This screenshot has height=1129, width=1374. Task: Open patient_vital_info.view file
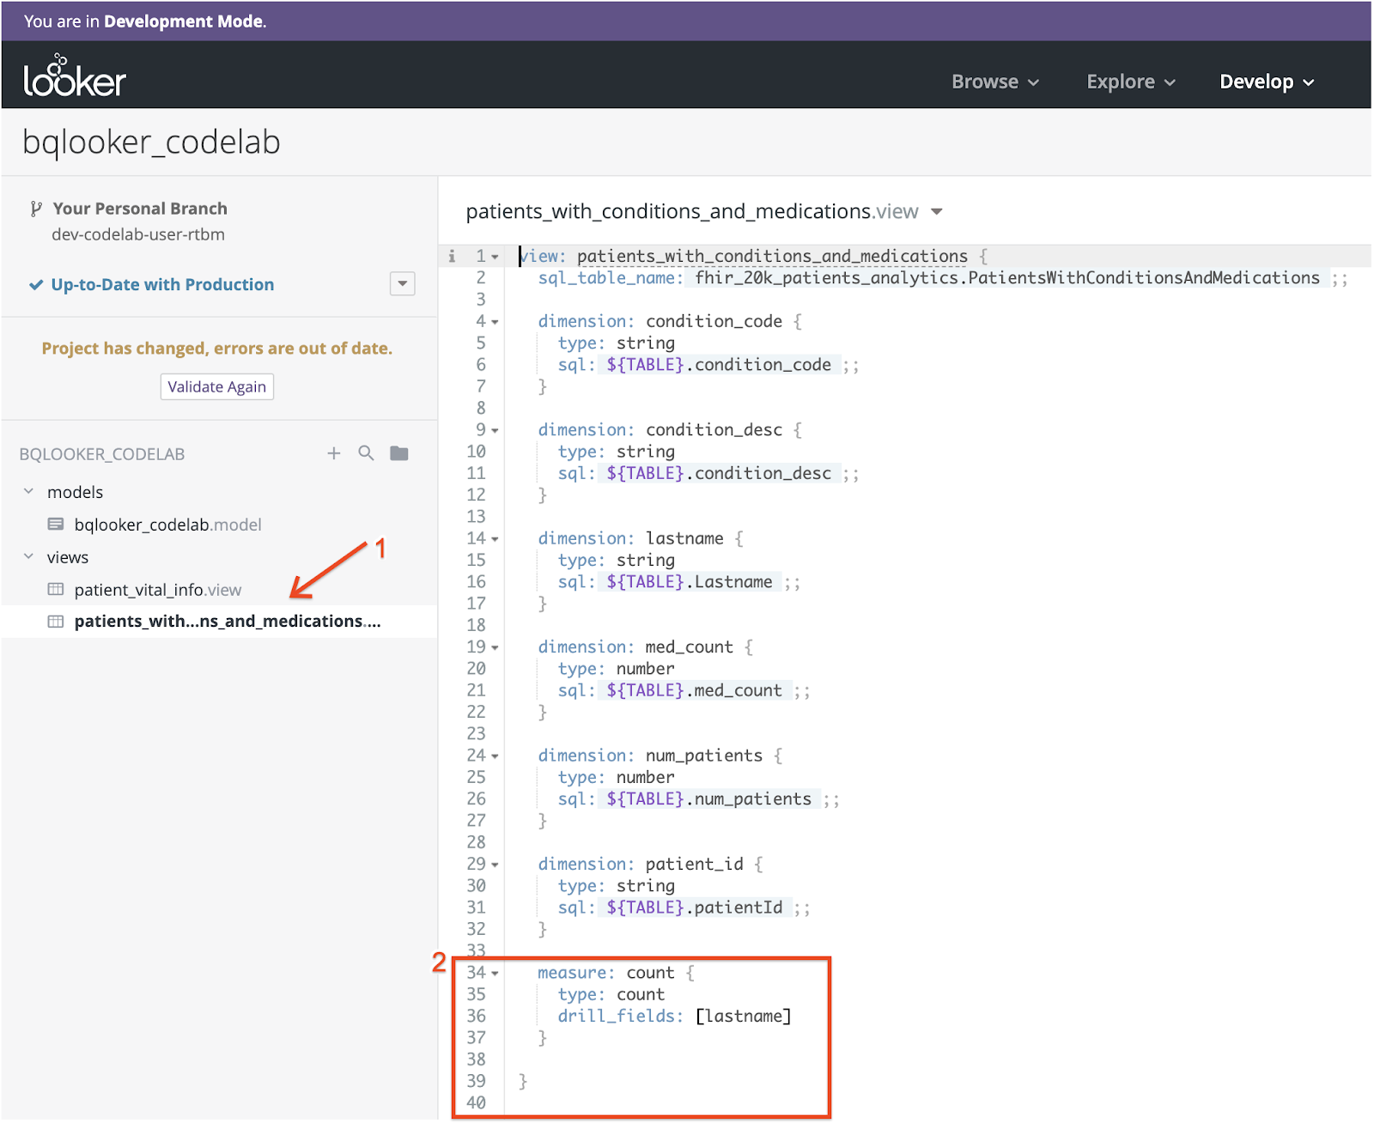point(158,590)
